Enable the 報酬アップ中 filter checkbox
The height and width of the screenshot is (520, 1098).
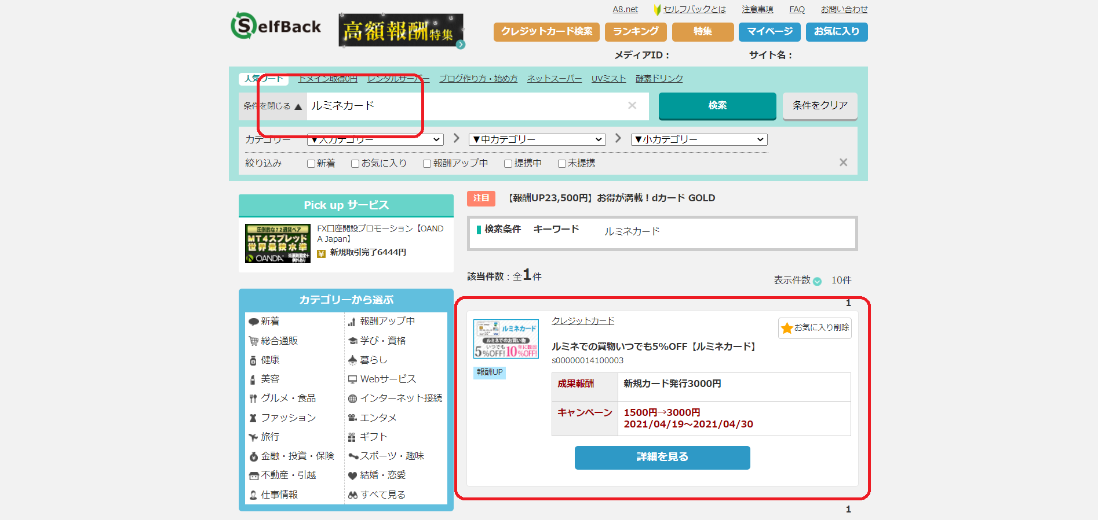pos(427,164)
